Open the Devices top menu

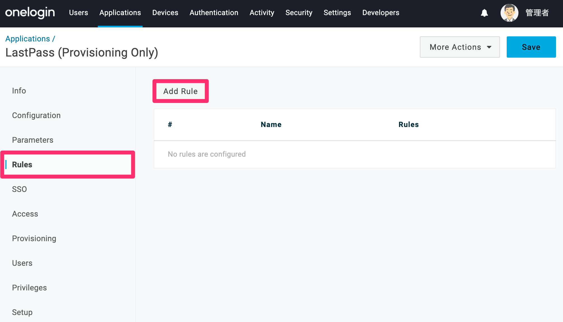coord(165,13)
